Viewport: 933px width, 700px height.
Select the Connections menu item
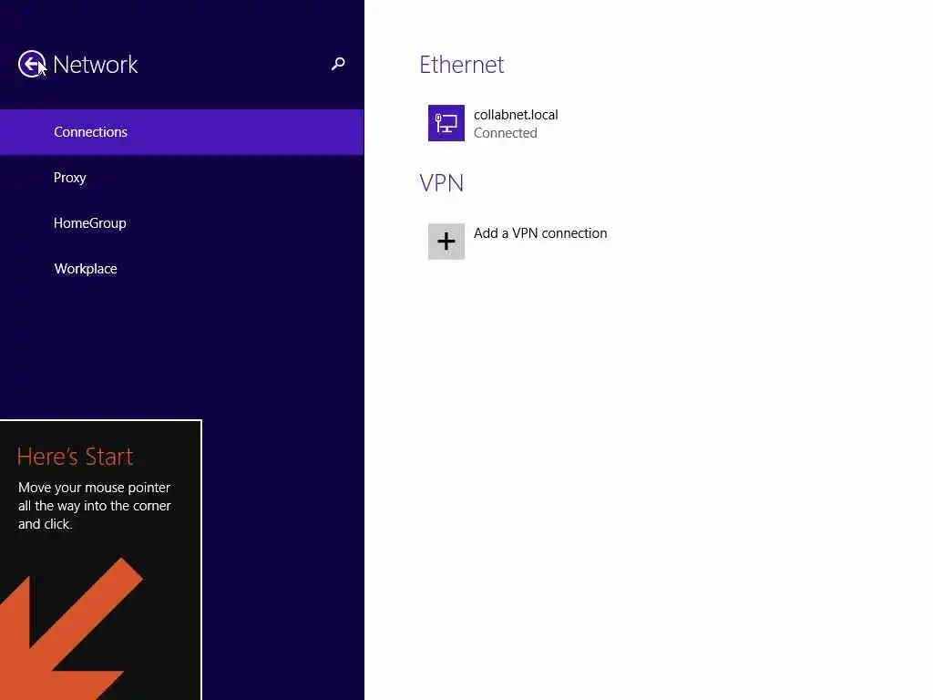coord(181,132)
